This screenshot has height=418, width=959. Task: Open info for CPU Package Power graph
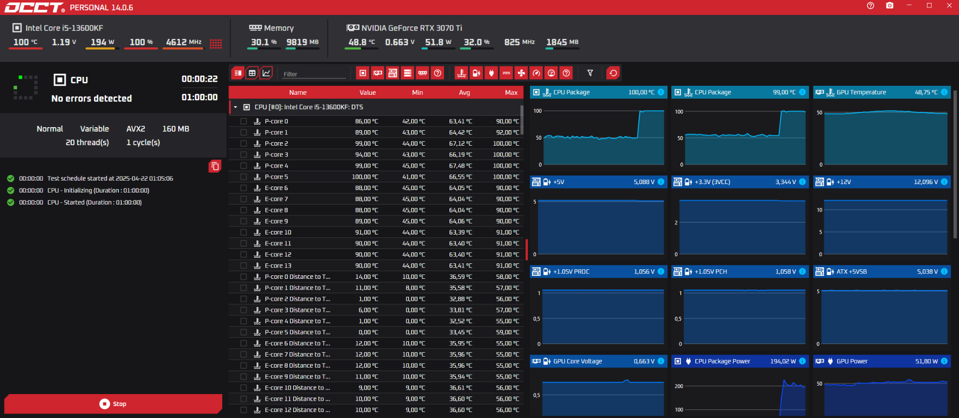click(x=802, y=361)
